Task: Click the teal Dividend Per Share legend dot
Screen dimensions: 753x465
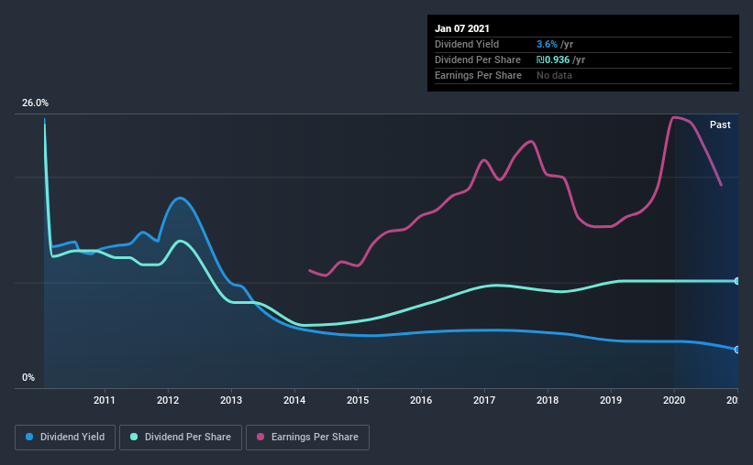Action: [134, 437]
